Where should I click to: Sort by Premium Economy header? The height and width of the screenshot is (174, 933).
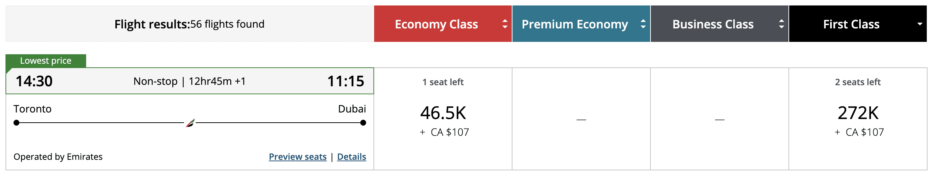click(575, 24)
